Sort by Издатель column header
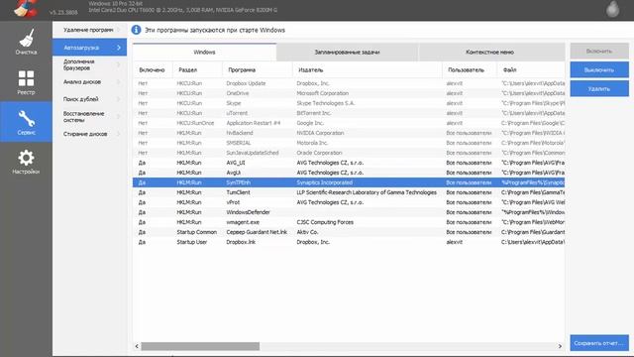 [x=368, y=70]
